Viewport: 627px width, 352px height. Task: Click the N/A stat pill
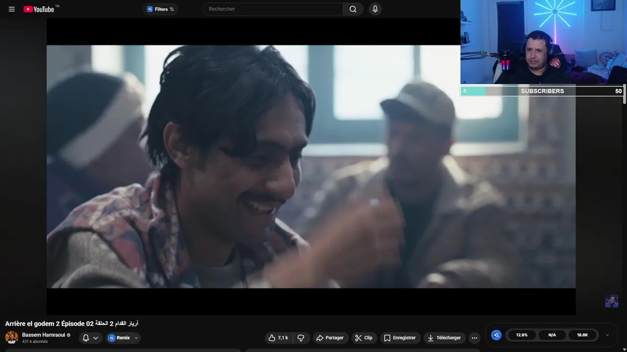[x=552, y=335]
